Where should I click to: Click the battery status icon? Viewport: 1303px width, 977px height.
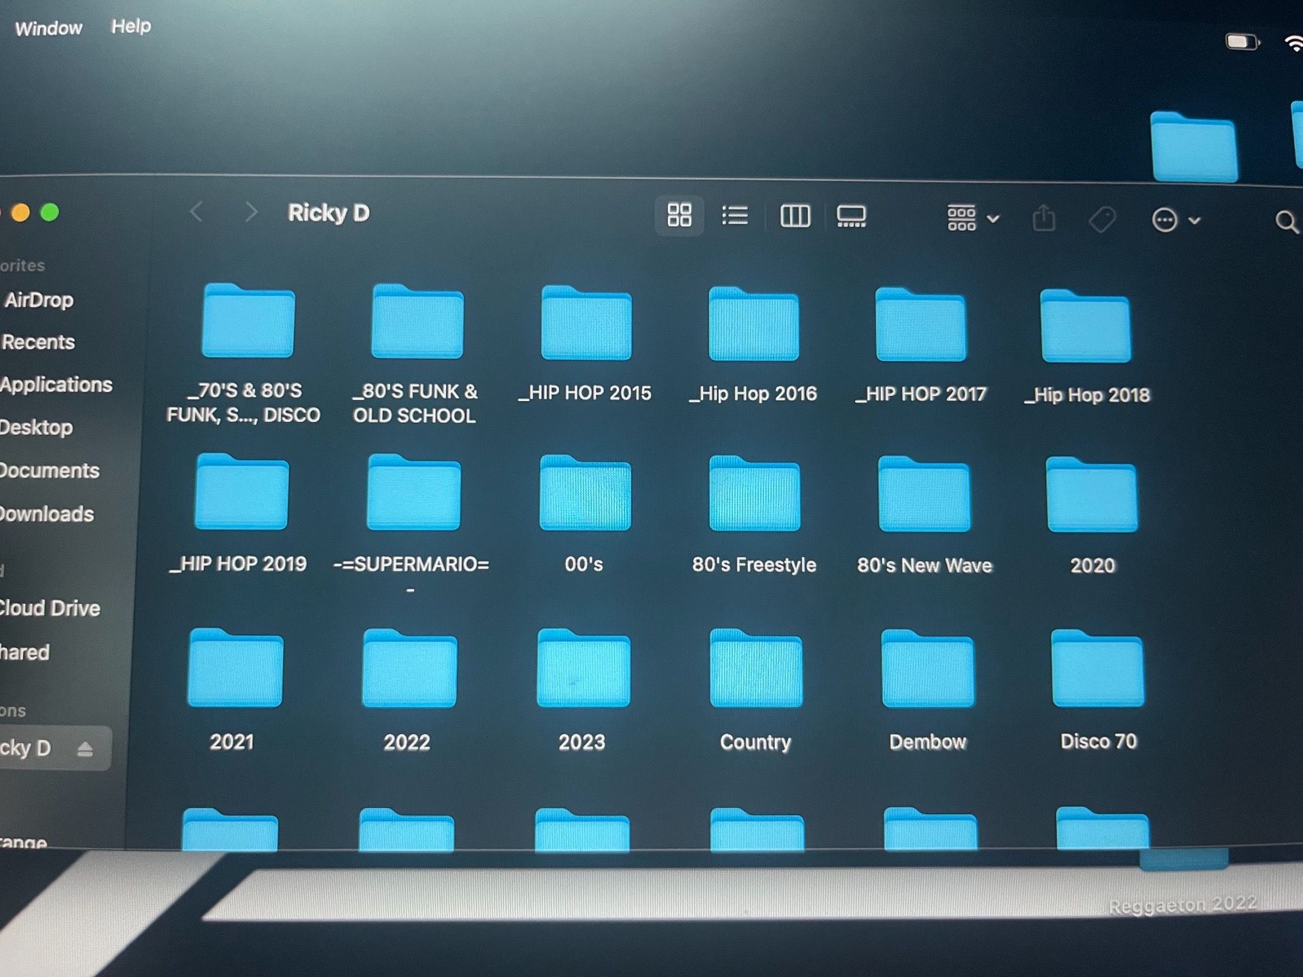[1242, 42]
